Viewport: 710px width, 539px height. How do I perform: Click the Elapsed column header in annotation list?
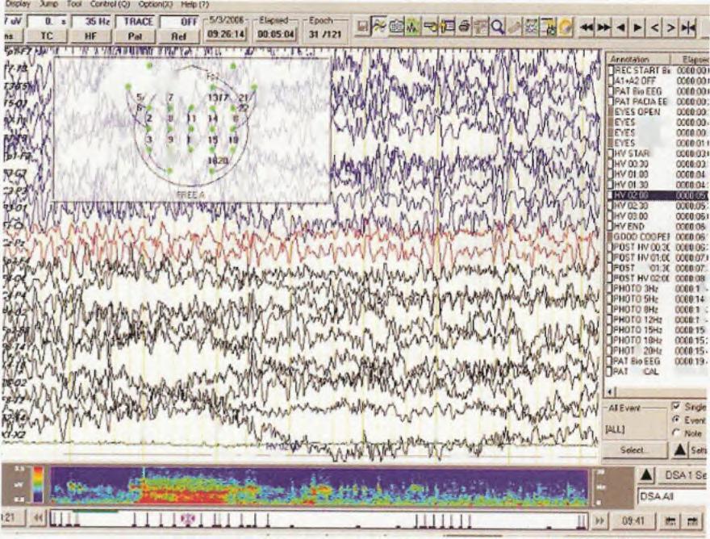click(691, 60)
